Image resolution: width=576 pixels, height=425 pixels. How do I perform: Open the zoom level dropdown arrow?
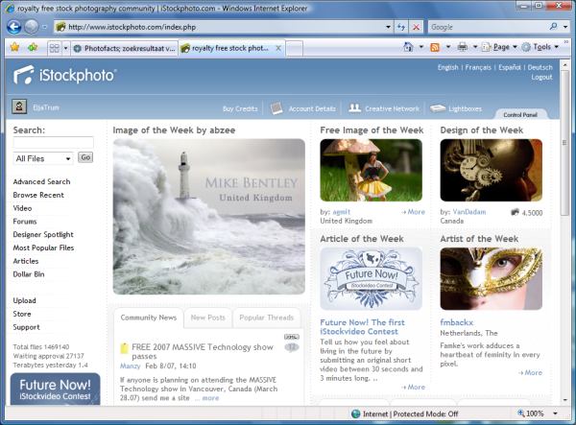coord(555,413)
